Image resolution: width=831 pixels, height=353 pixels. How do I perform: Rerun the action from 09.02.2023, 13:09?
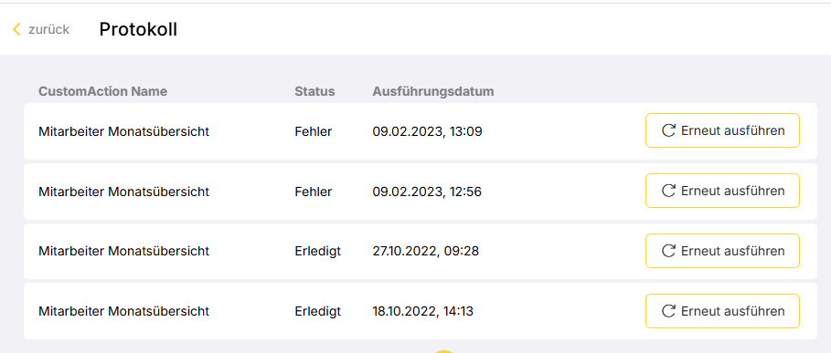pos(722,130)
